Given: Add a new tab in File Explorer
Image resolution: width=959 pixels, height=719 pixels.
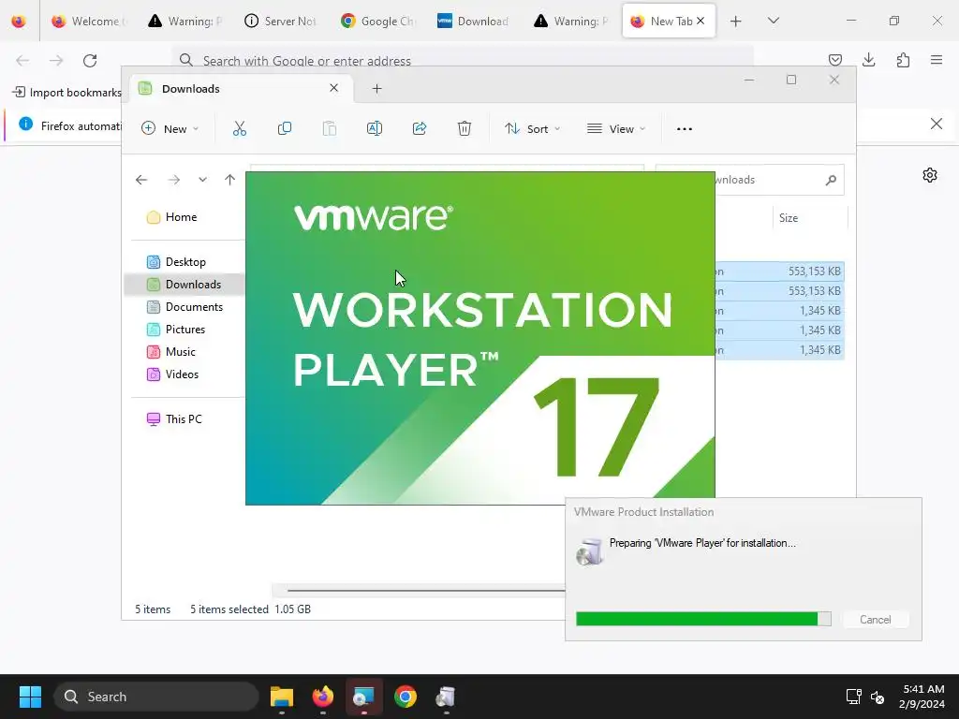Looking at the screenshot, I should pos(376,89).
